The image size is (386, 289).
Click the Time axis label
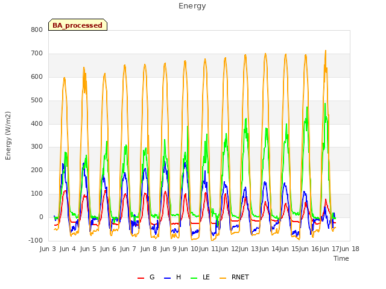(341, 258)
